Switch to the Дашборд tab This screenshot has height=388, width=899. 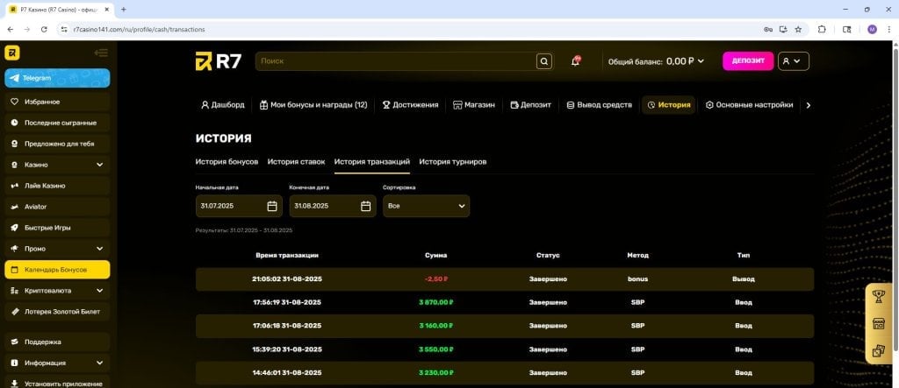[x=222, y=105]
